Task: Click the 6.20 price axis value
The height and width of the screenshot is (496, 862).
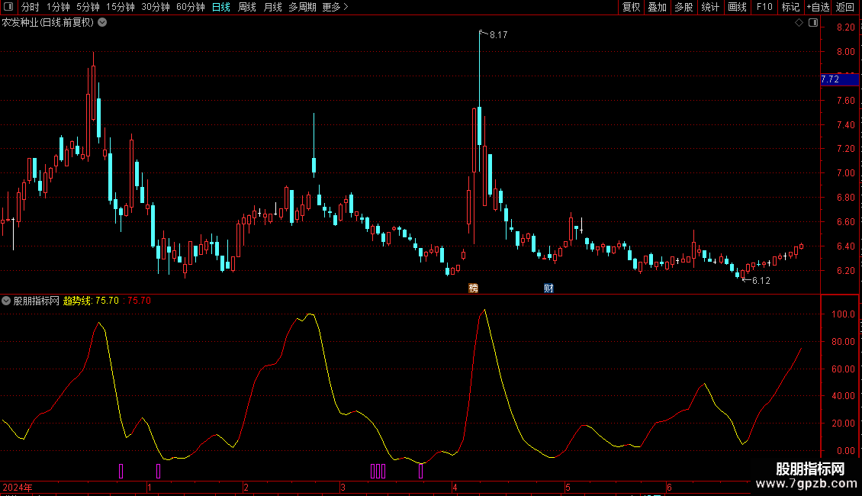Action: tap(845, 271)
